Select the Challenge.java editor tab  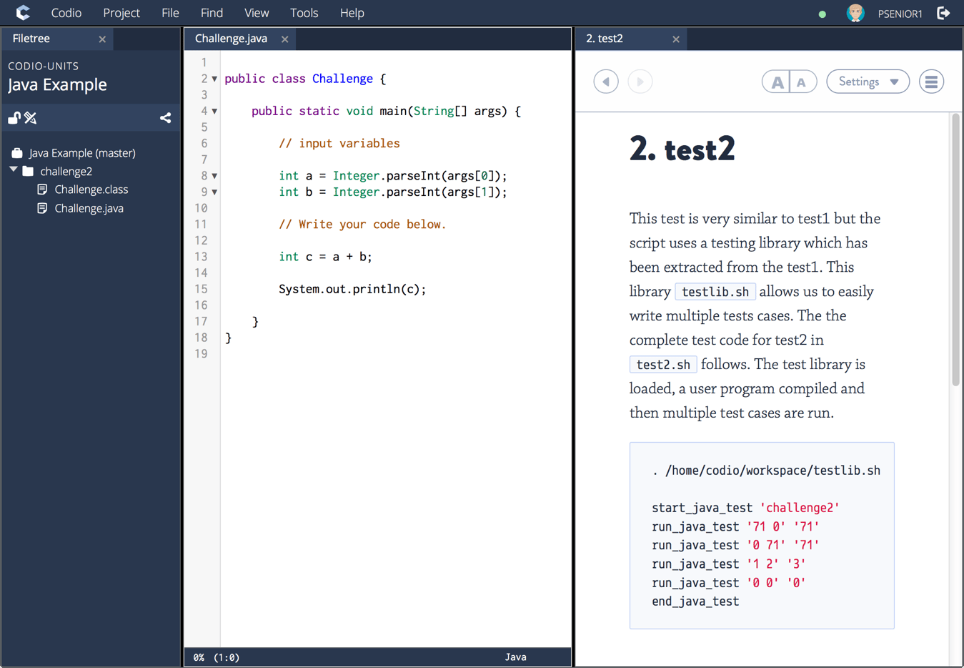[231, 39]
